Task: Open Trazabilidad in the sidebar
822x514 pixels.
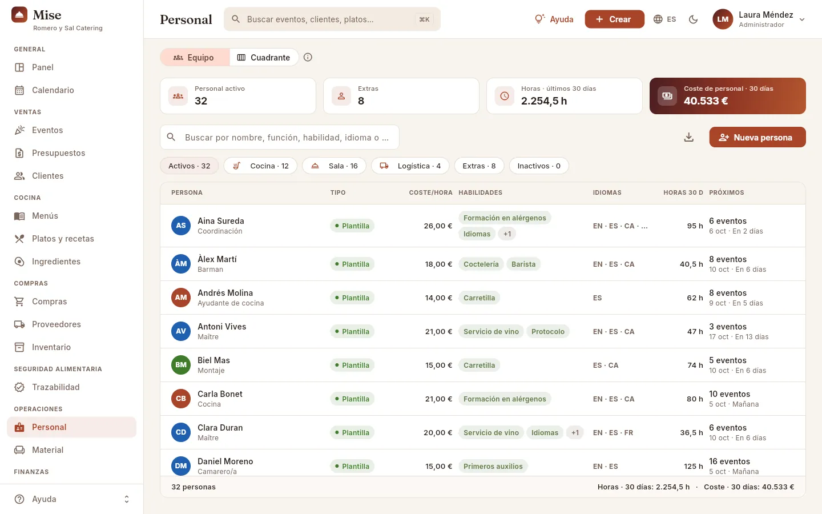Action: click(71, 387)
